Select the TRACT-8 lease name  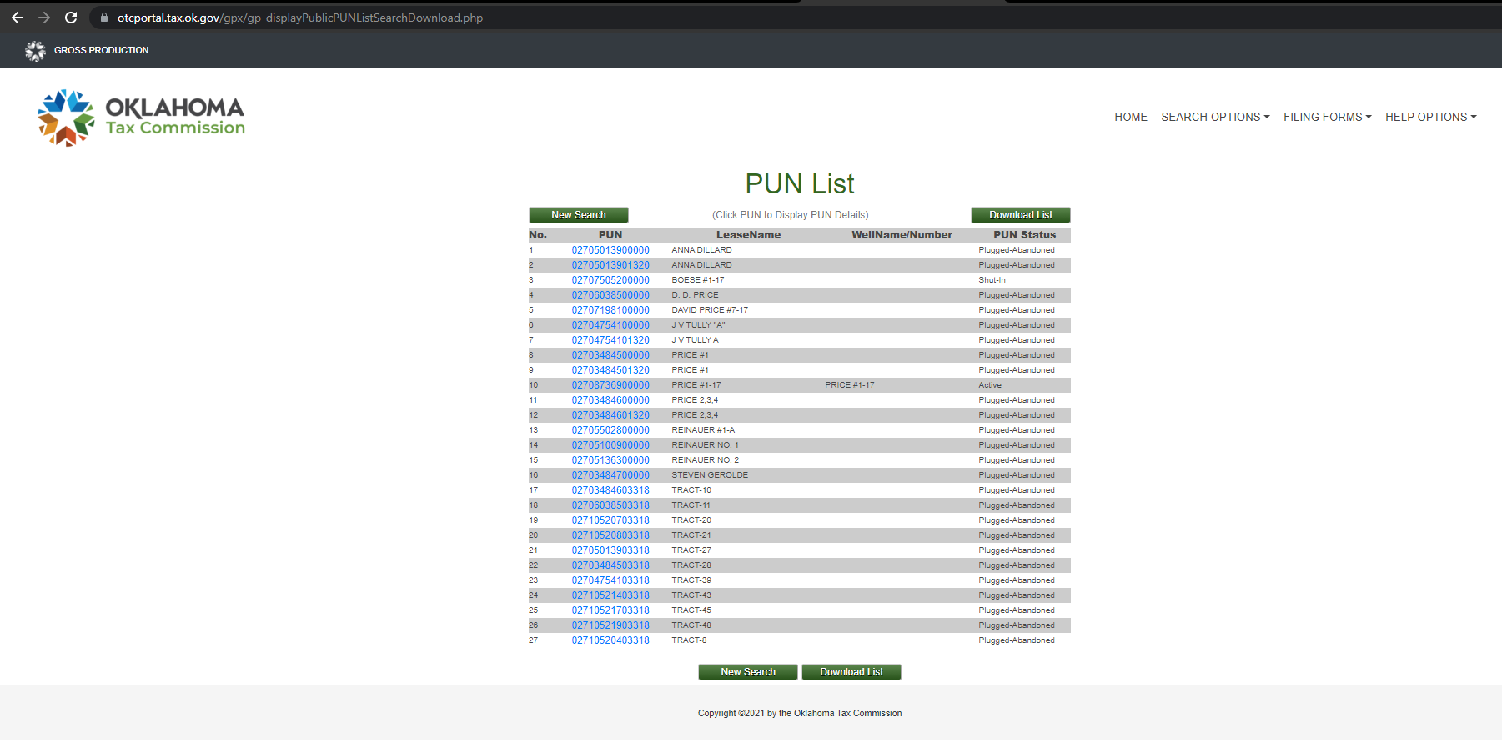(x=689, y=640)
